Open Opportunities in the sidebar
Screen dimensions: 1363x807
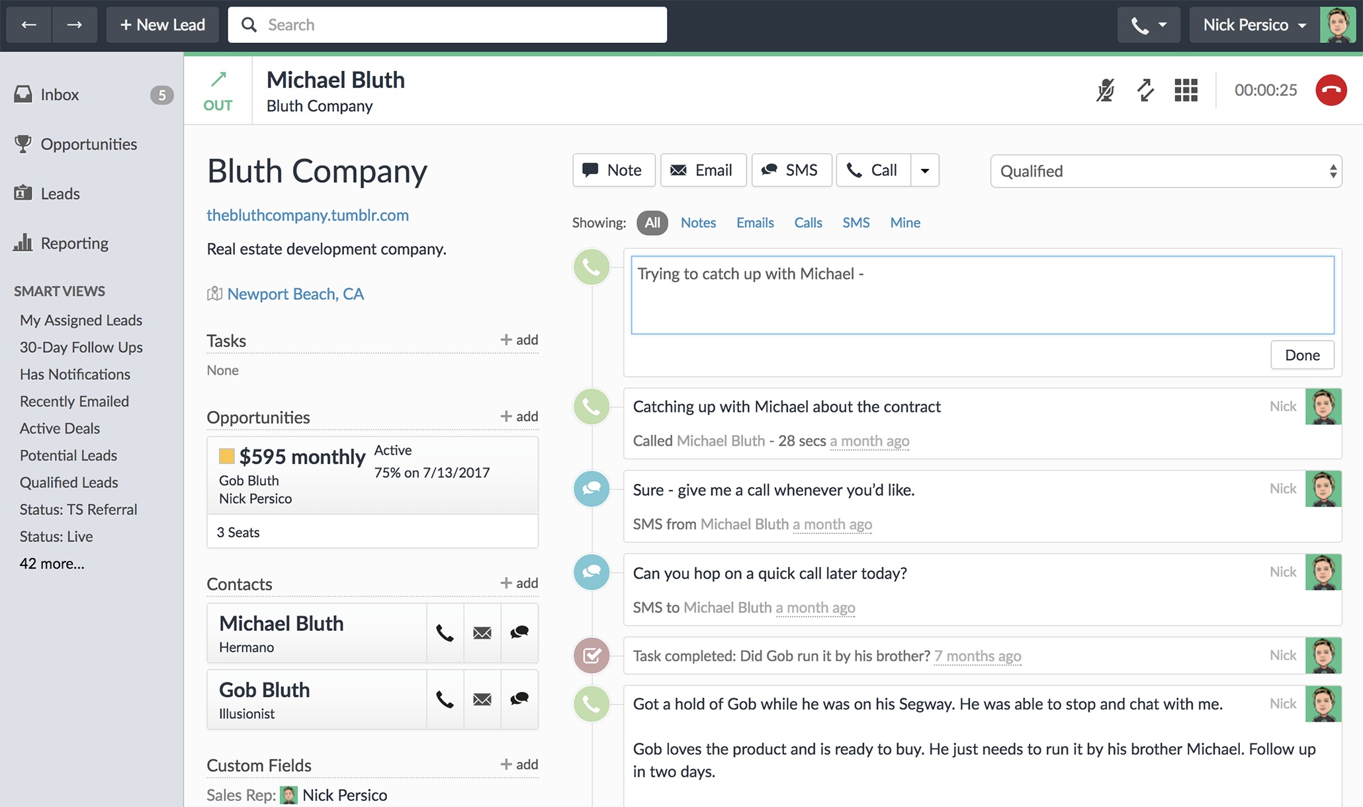[x=89, y=144]
